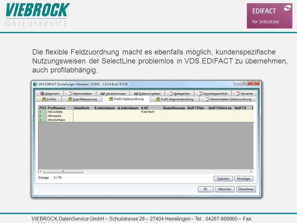The image size is (297, 223).
Task: Click the Stammdaten tab icon
Action: [70, 93]
